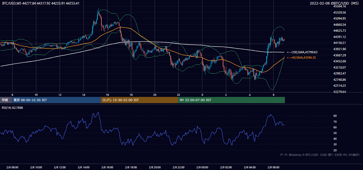Click the 200 SMA label 43799.63
Viewport: 363px width, 170px height.
point(302,52)
